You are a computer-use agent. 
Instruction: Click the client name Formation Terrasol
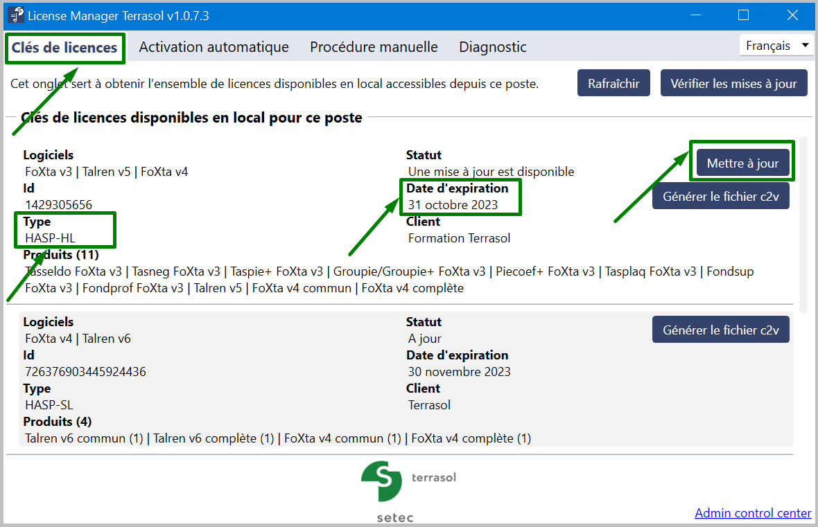[459, 238]
